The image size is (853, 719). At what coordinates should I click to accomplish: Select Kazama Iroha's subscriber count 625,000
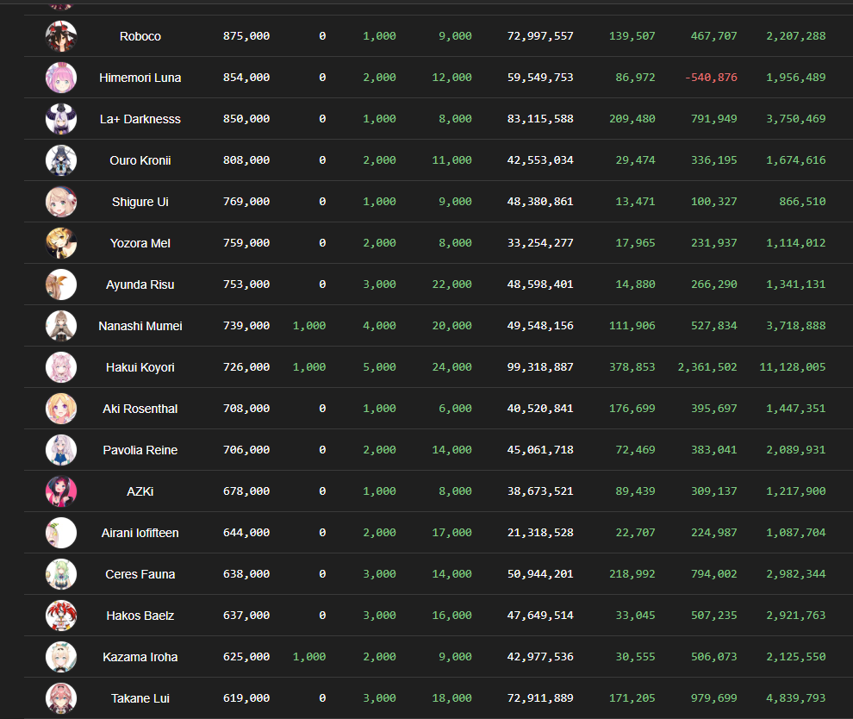246,656
